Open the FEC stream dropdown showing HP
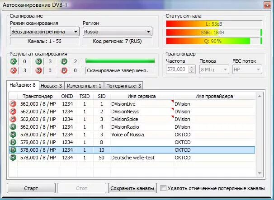274x200 pixels. pos(247,70)
